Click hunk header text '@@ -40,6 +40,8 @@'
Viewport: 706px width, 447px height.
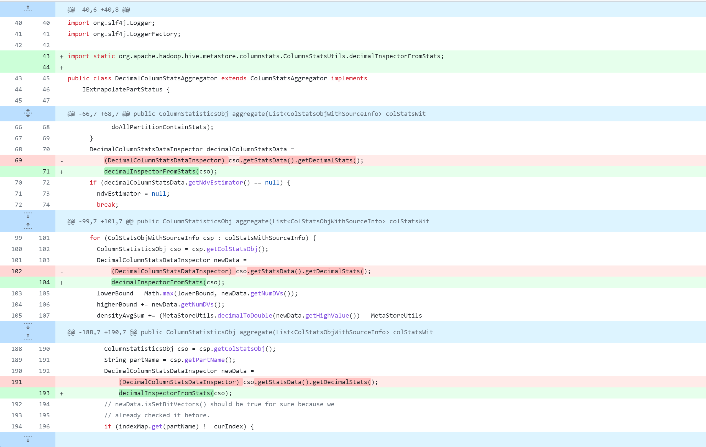pos(99,10)
